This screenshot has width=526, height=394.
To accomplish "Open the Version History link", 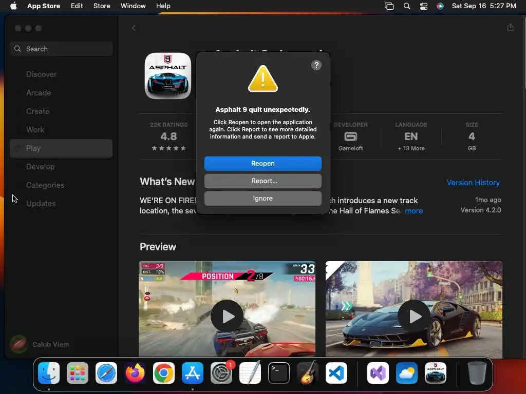I will coord(473,183).
